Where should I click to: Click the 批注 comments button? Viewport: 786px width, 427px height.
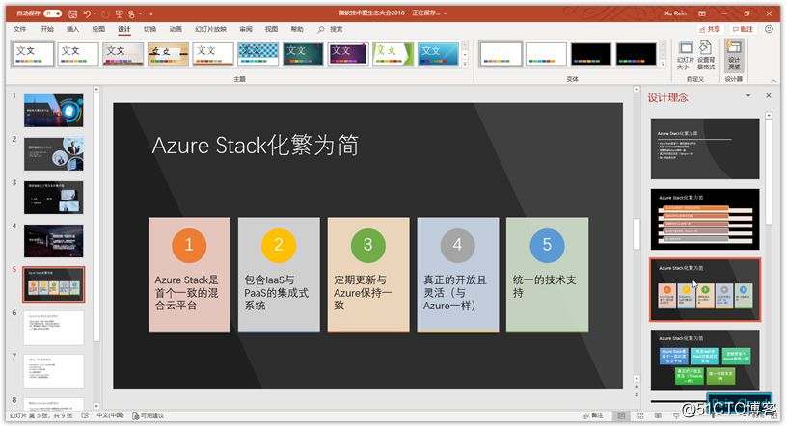(743, 29)
